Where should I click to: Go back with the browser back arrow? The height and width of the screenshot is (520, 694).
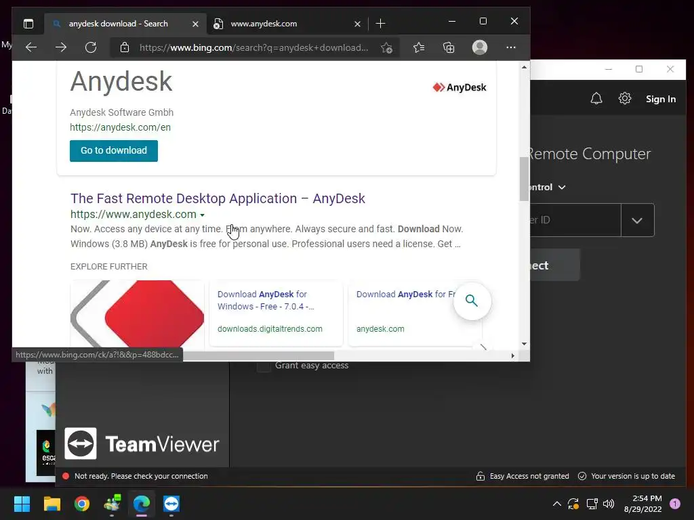31,47
